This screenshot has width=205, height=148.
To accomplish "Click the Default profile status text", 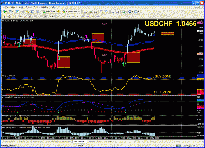I will tap(80, 146).
